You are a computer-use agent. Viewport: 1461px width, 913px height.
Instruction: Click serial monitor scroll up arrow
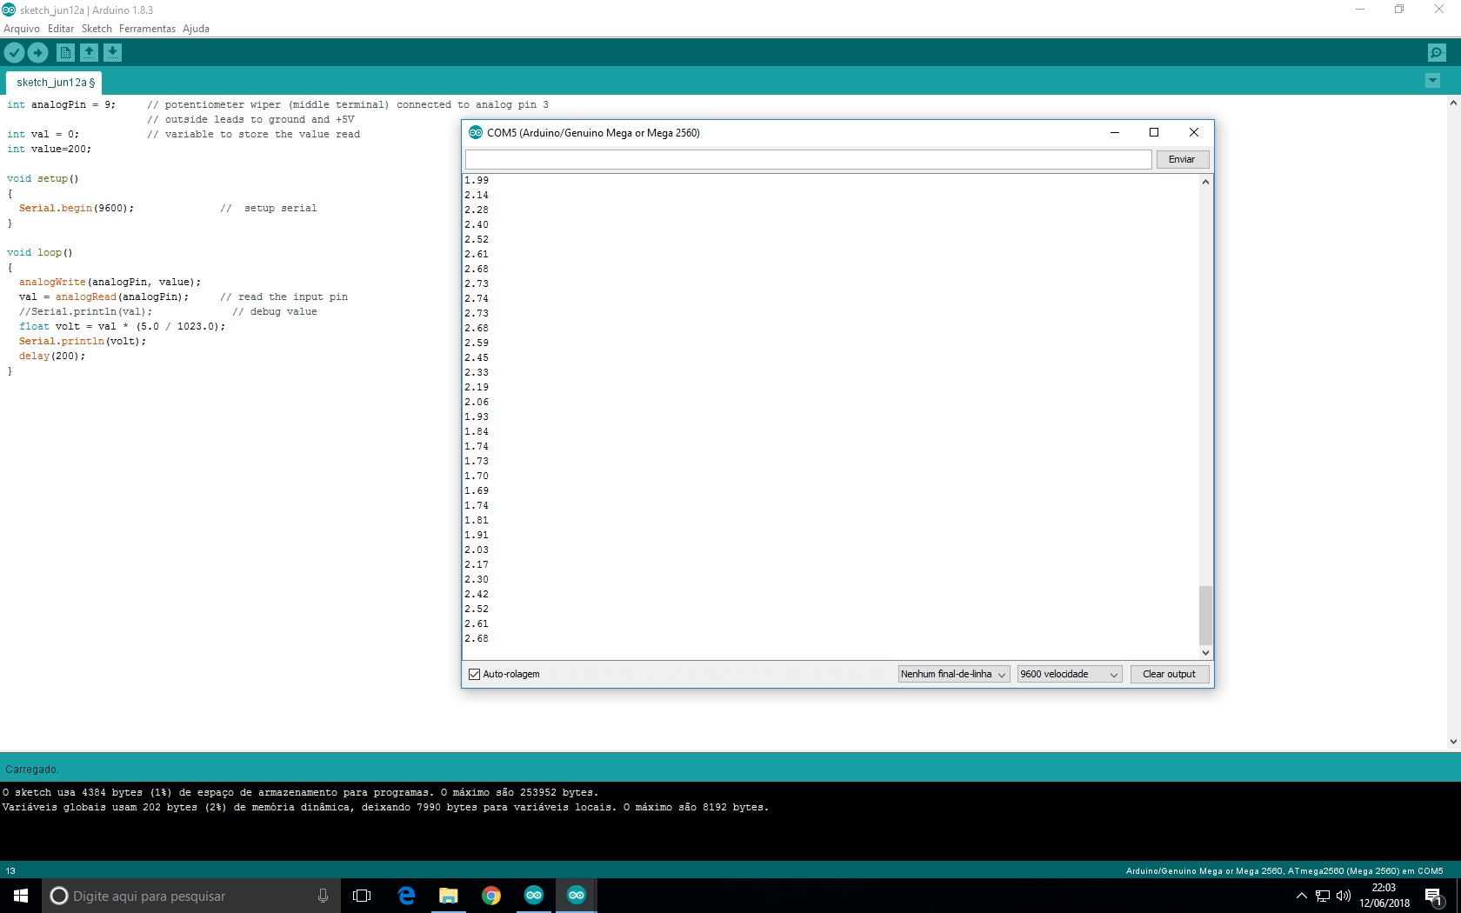(x=1205, y=182)
